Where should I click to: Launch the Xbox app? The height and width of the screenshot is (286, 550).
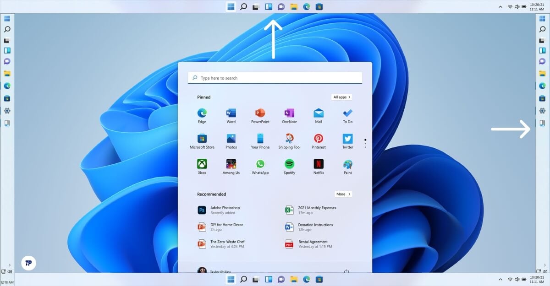[x=202, y=167]
